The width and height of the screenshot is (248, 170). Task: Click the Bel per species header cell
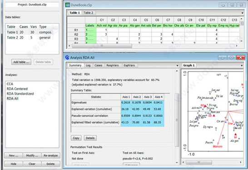point(157,25)
